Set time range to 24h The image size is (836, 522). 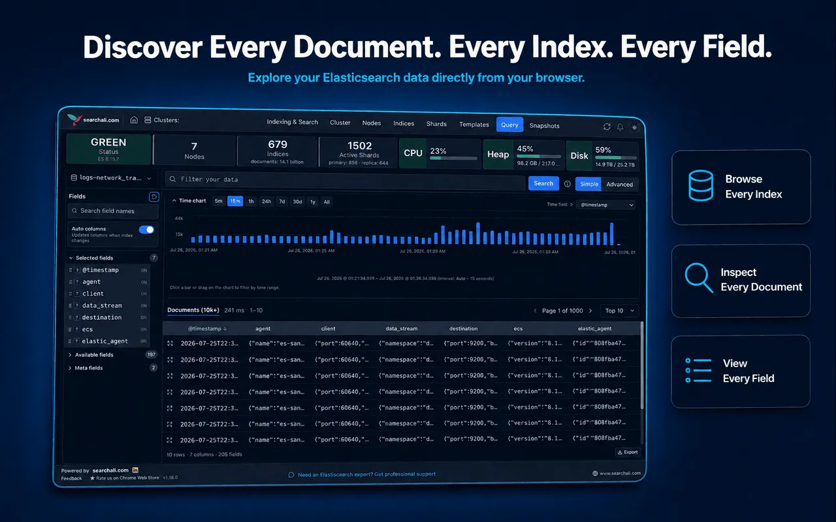click(x=266, y=202)
